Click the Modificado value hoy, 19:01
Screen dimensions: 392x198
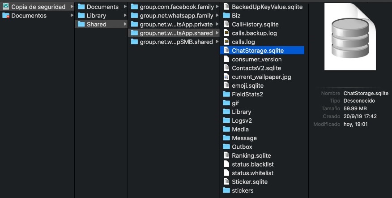(355, 124)
